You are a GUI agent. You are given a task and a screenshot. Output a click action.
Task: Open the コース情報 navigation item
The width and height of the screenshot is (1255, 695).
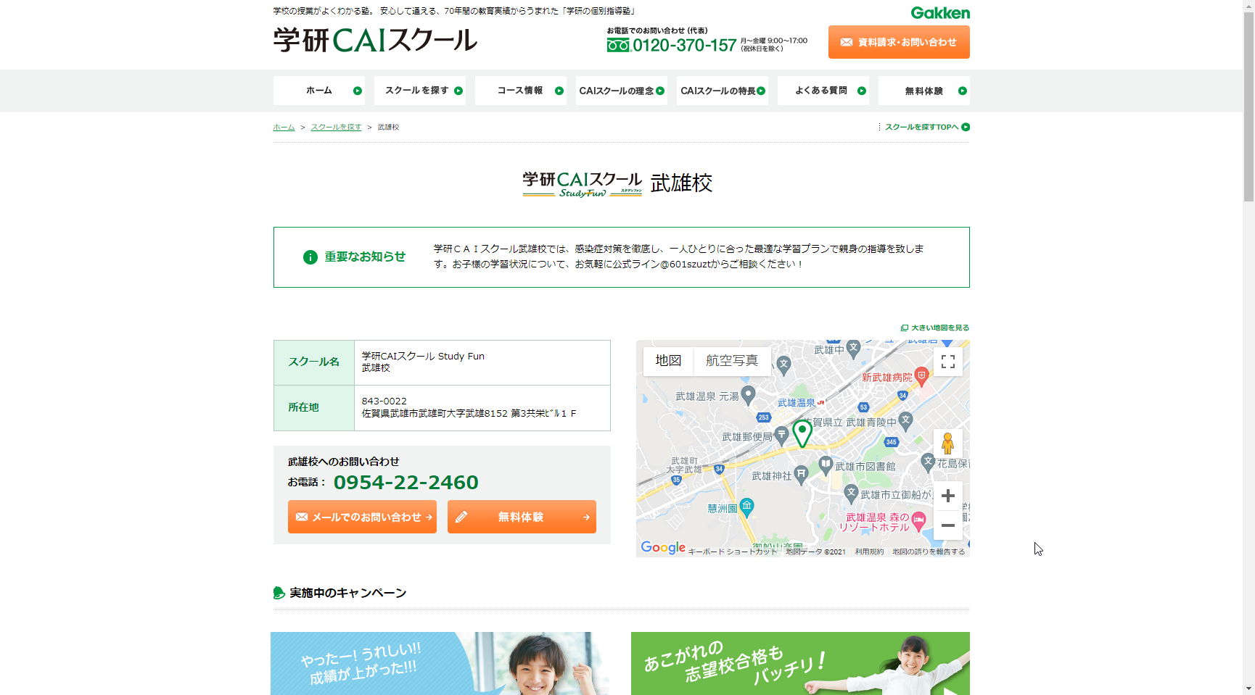pyautogui.click(x=521, y=91)
